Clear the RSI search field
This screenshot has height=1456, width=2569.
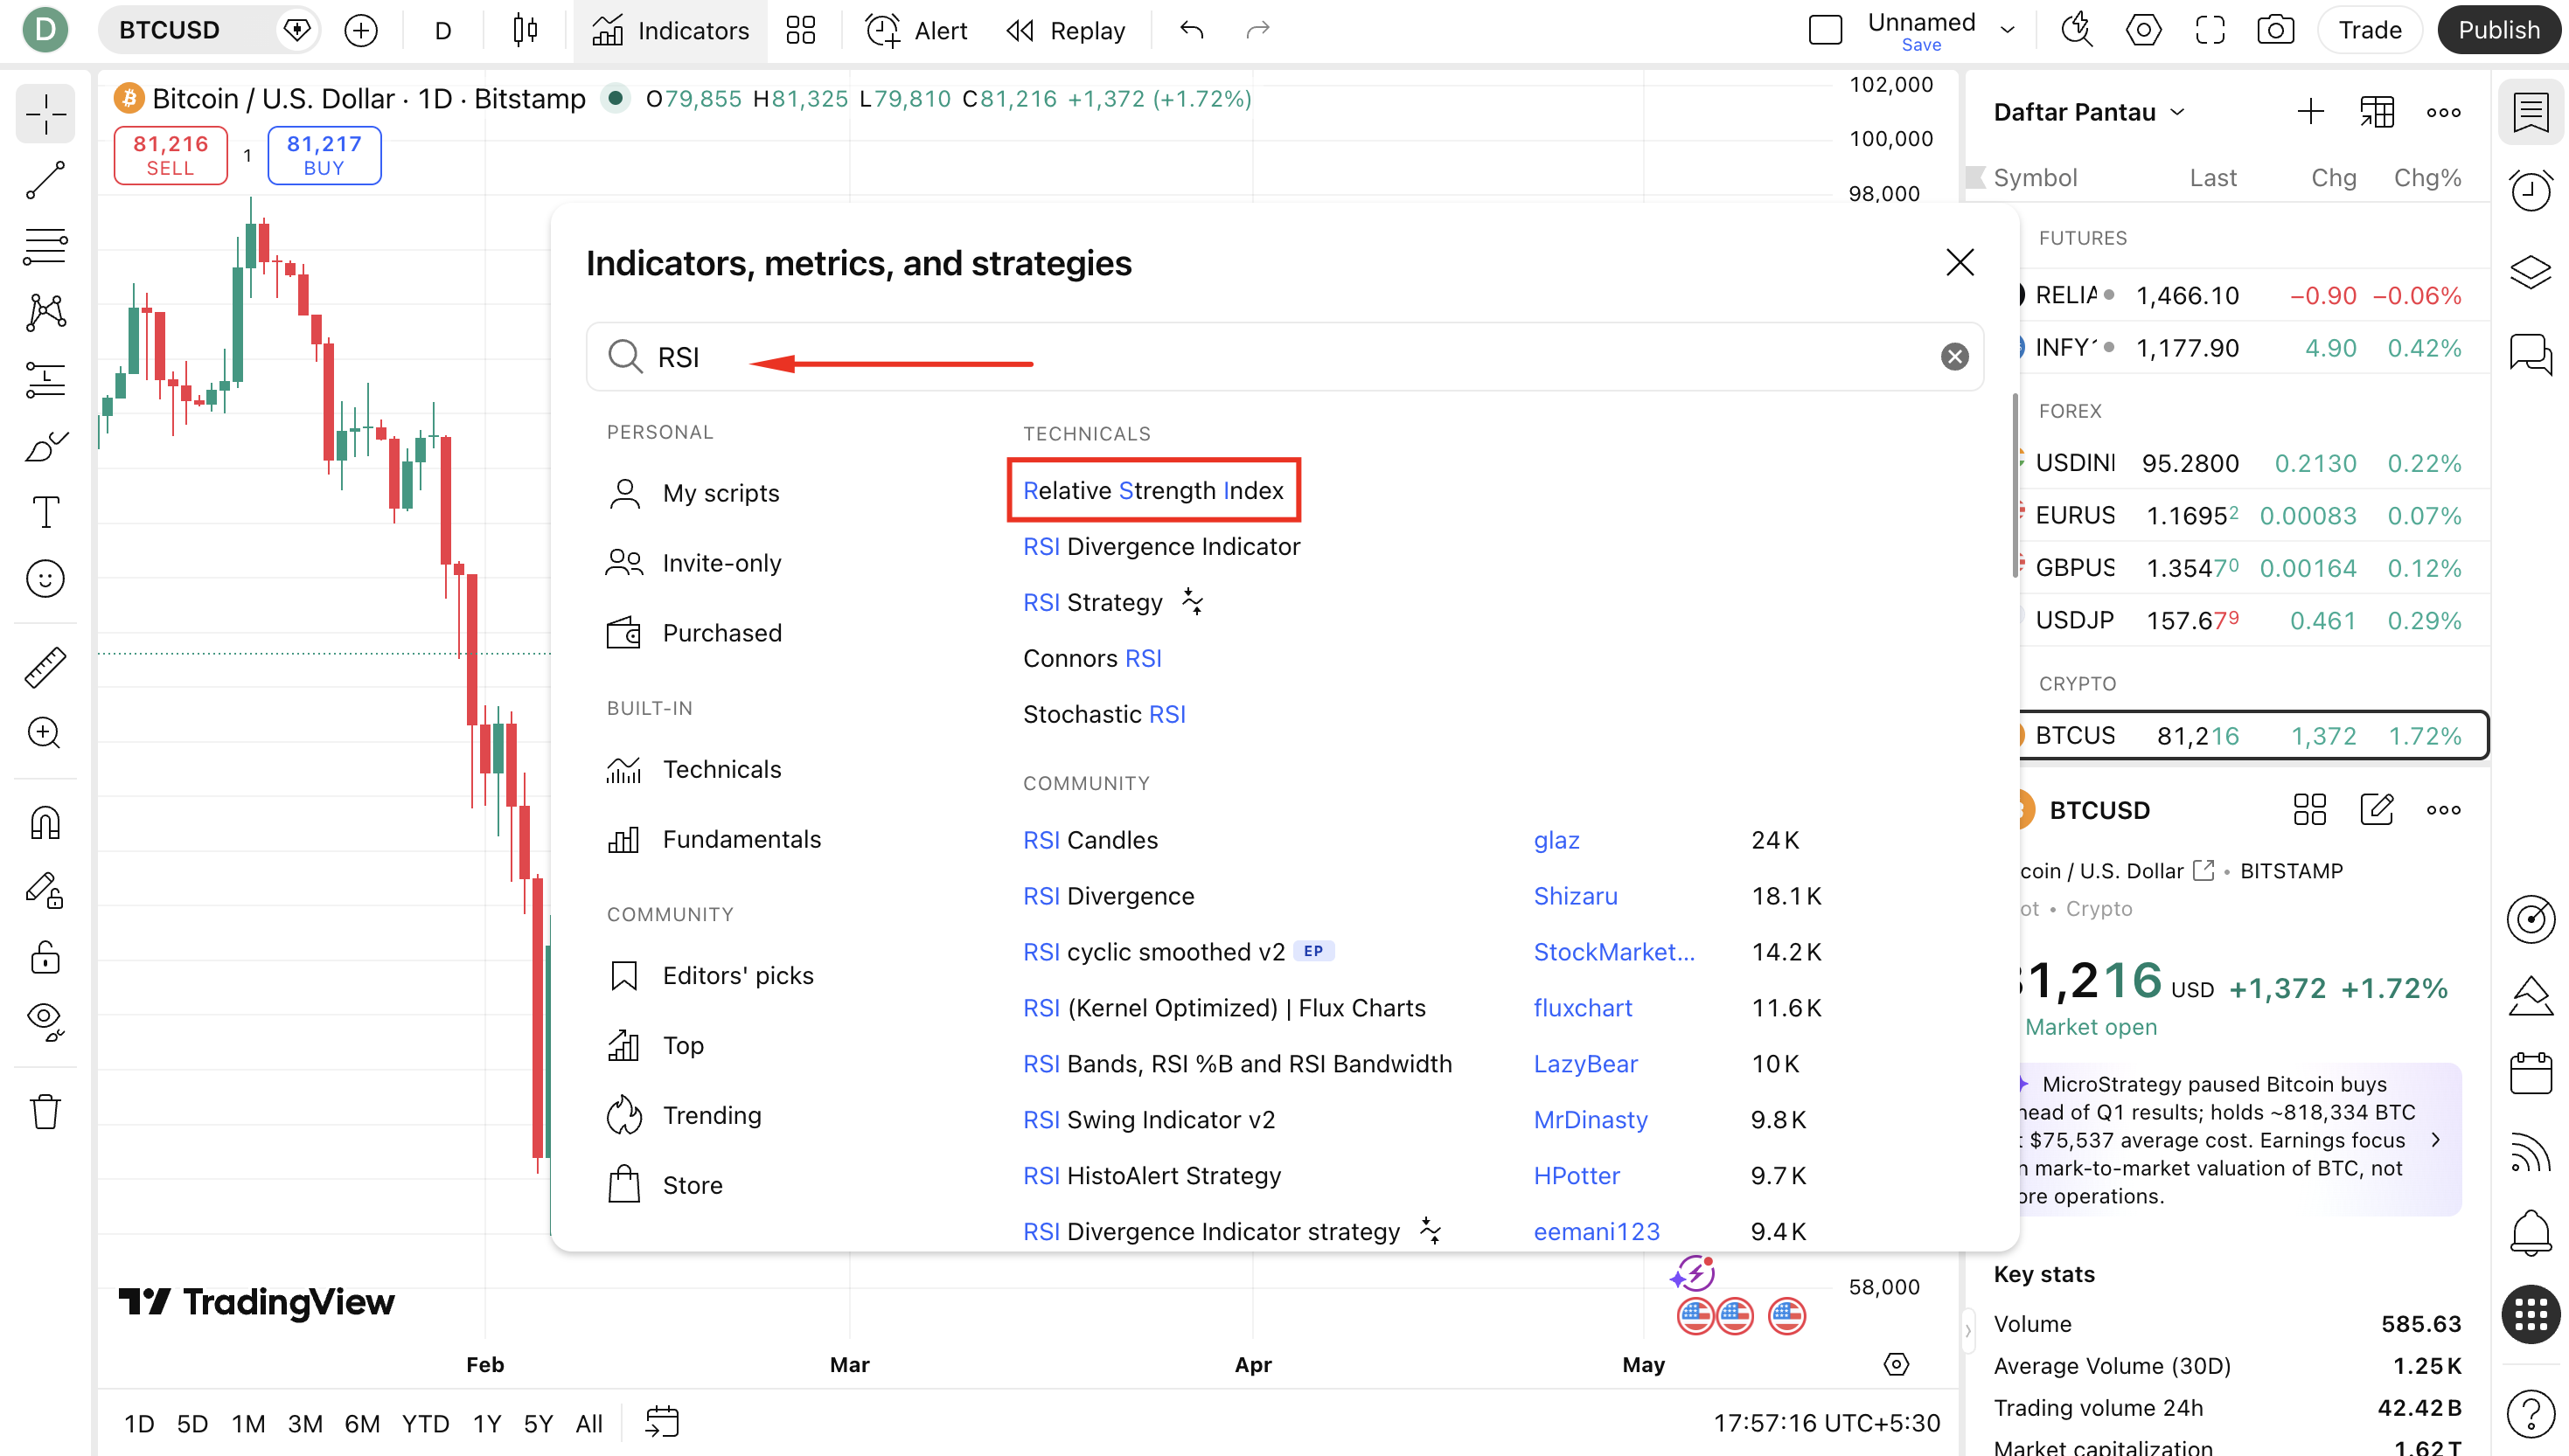(1955, 357)
